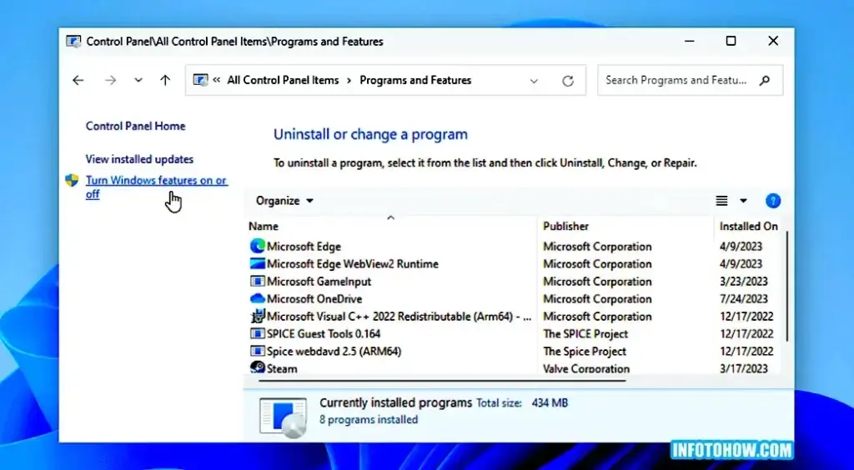The image size is (854, 470).
Task: Select the Microsoft Edge icon
Action: tap(257, 247)
